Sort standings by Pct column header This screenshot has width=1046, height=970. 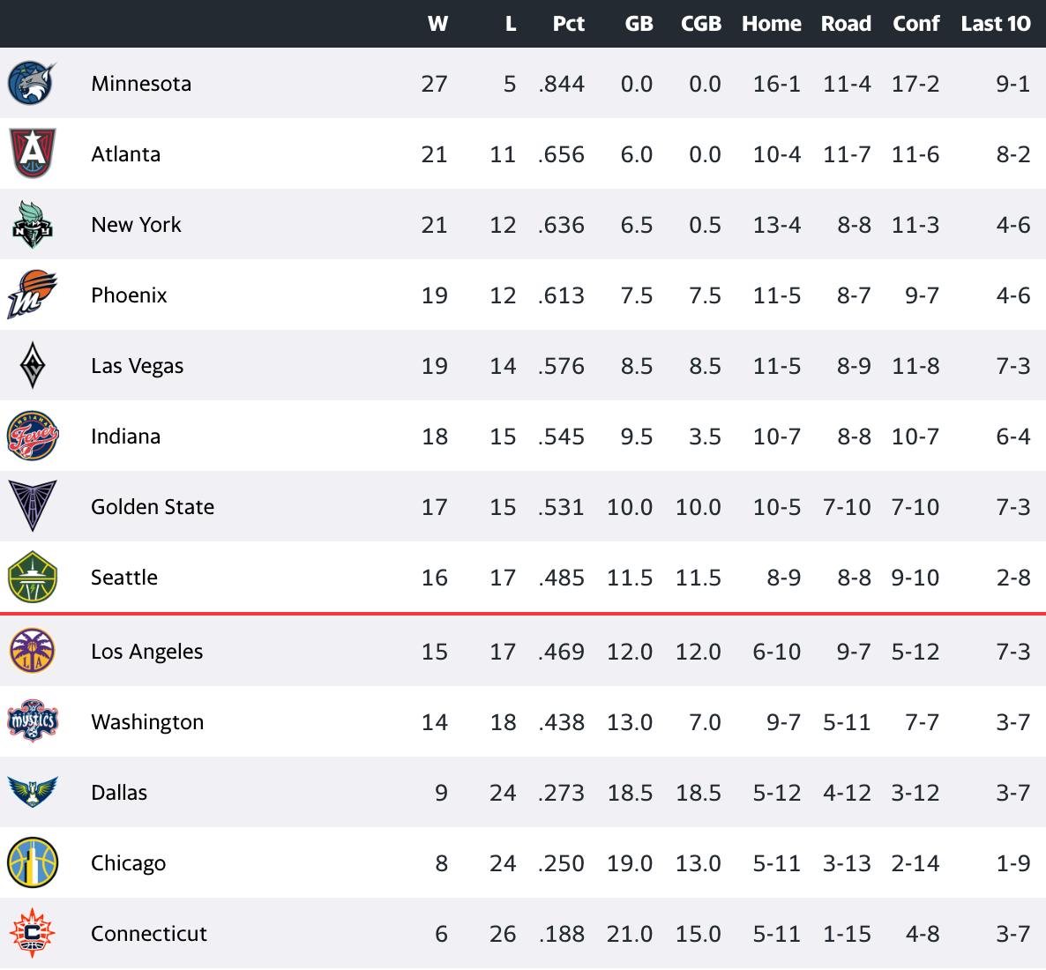click(x=568, y=24)
